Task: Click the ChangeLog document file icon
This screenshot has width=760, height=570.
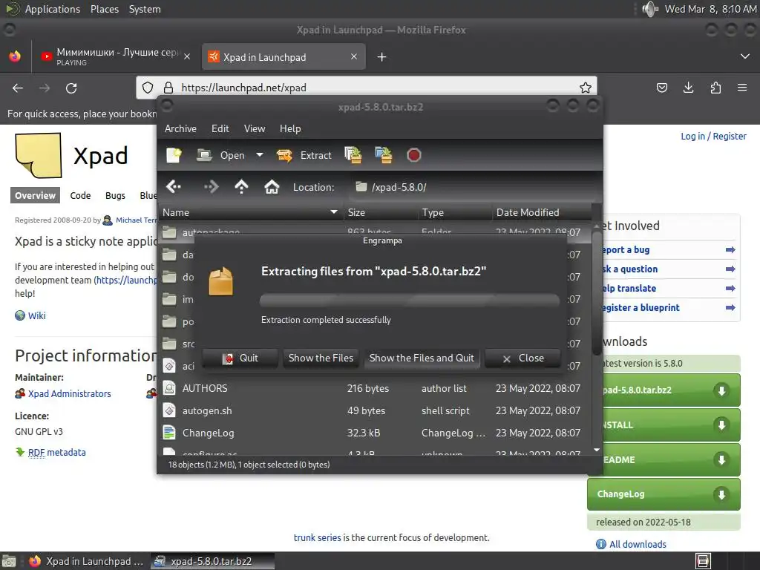Action: pos(169,433)
